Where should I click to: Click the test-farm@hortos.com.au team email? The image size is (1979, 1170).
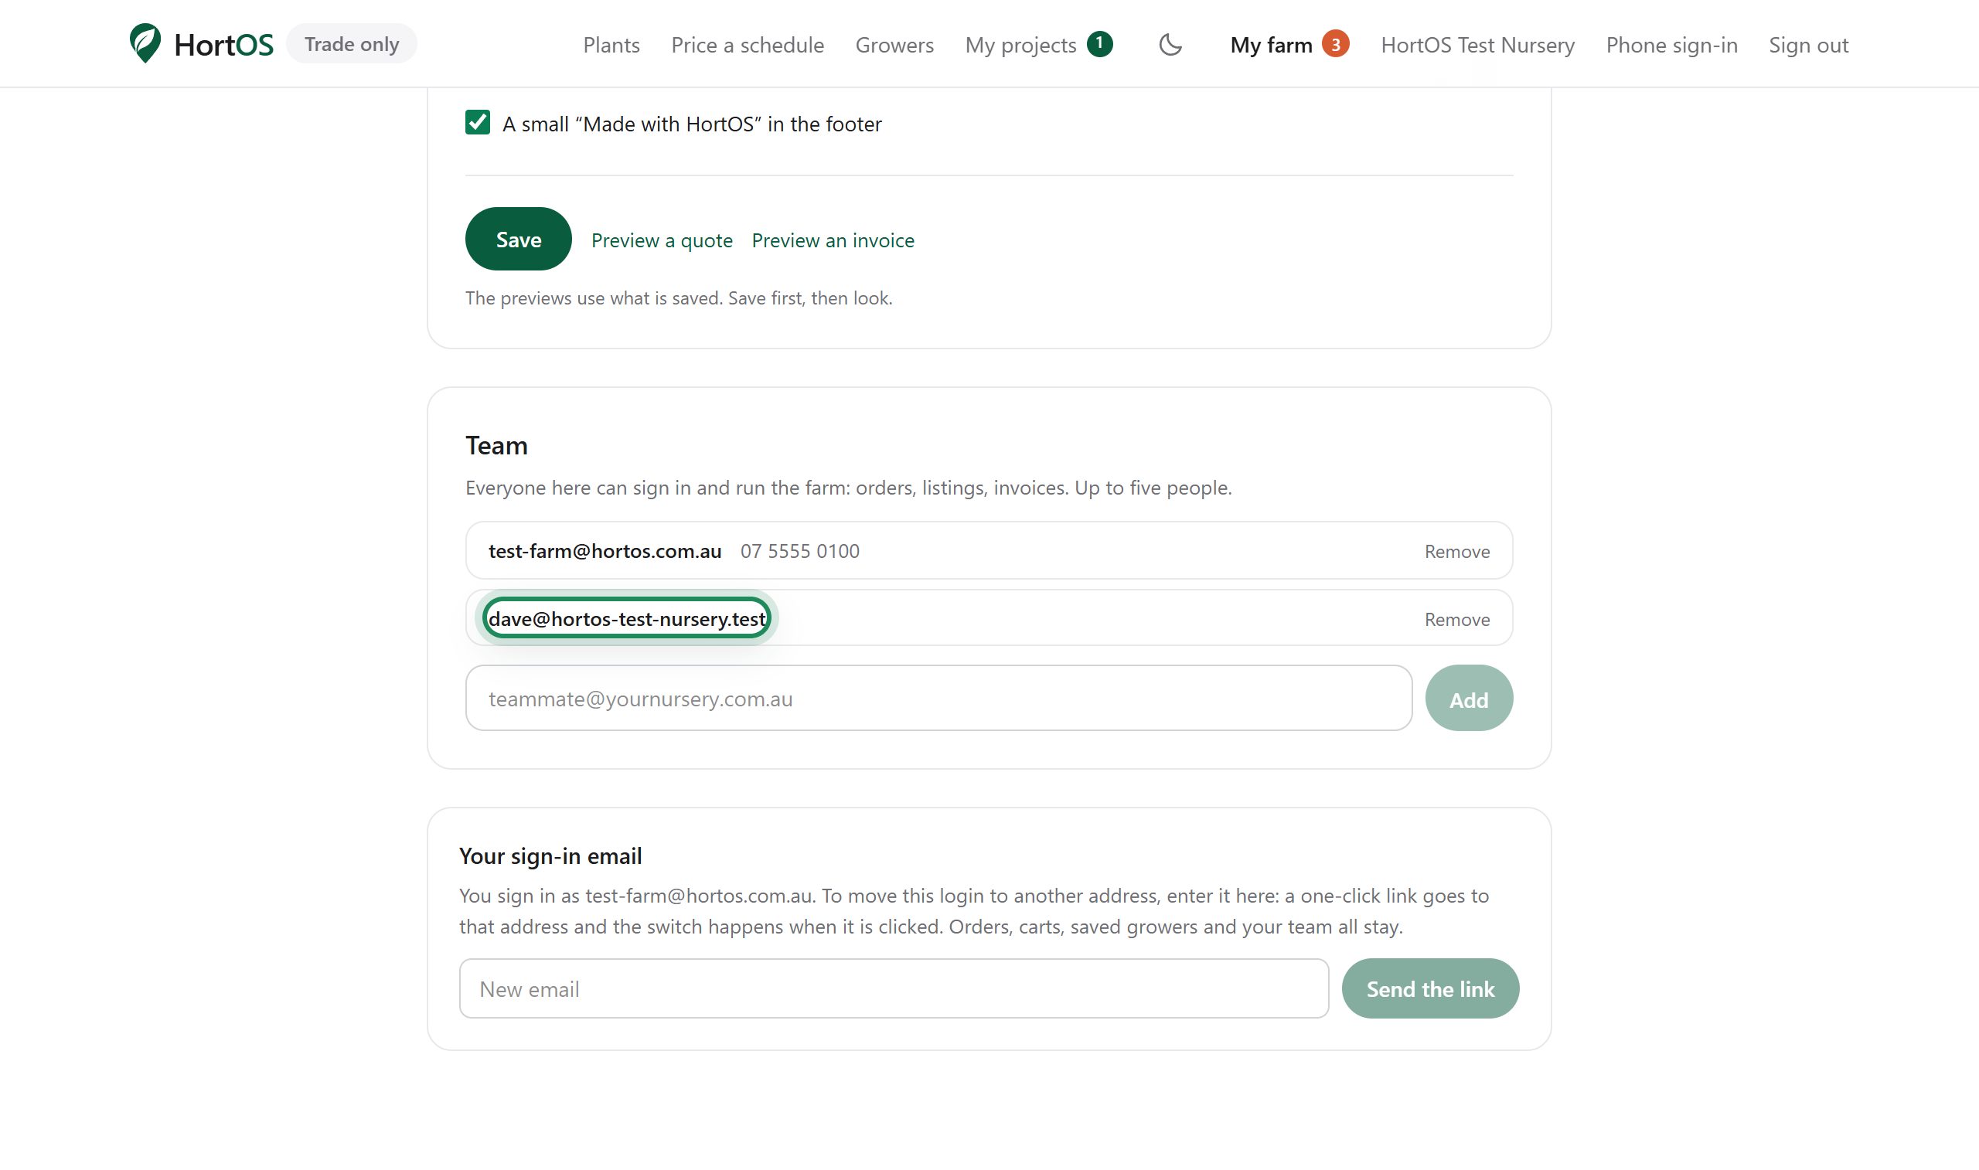605,551
